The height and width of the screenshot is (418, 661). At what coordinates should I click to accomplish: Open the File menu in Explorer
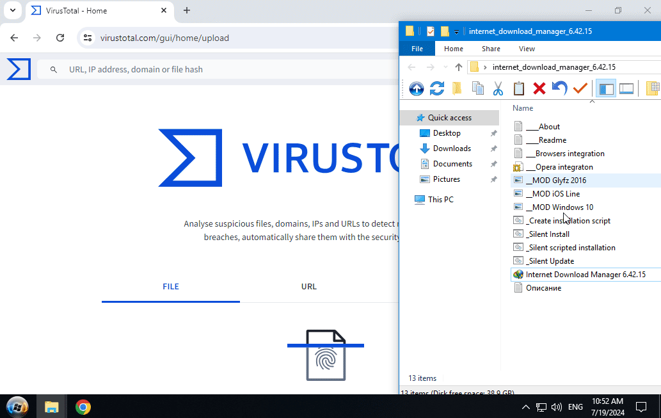click(417, 49)
